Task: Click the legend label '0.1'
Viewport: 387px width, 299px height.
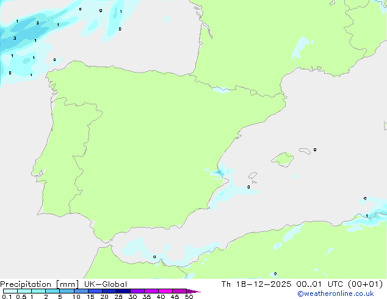Action: coord(7,297)
